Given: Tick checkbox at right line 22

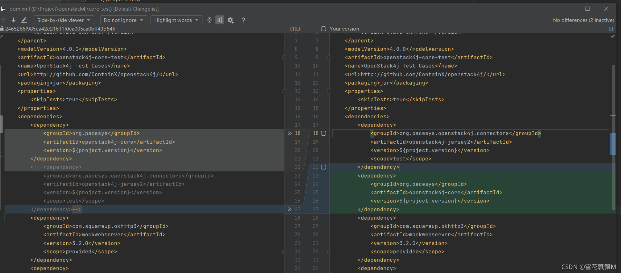Looking at the screenshot, I should coord(324,167).
